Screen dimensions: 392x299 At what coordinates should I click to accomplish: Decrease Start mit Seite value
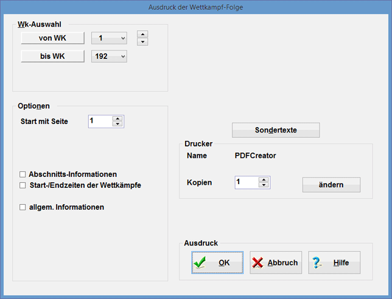(x=117, y=124)
